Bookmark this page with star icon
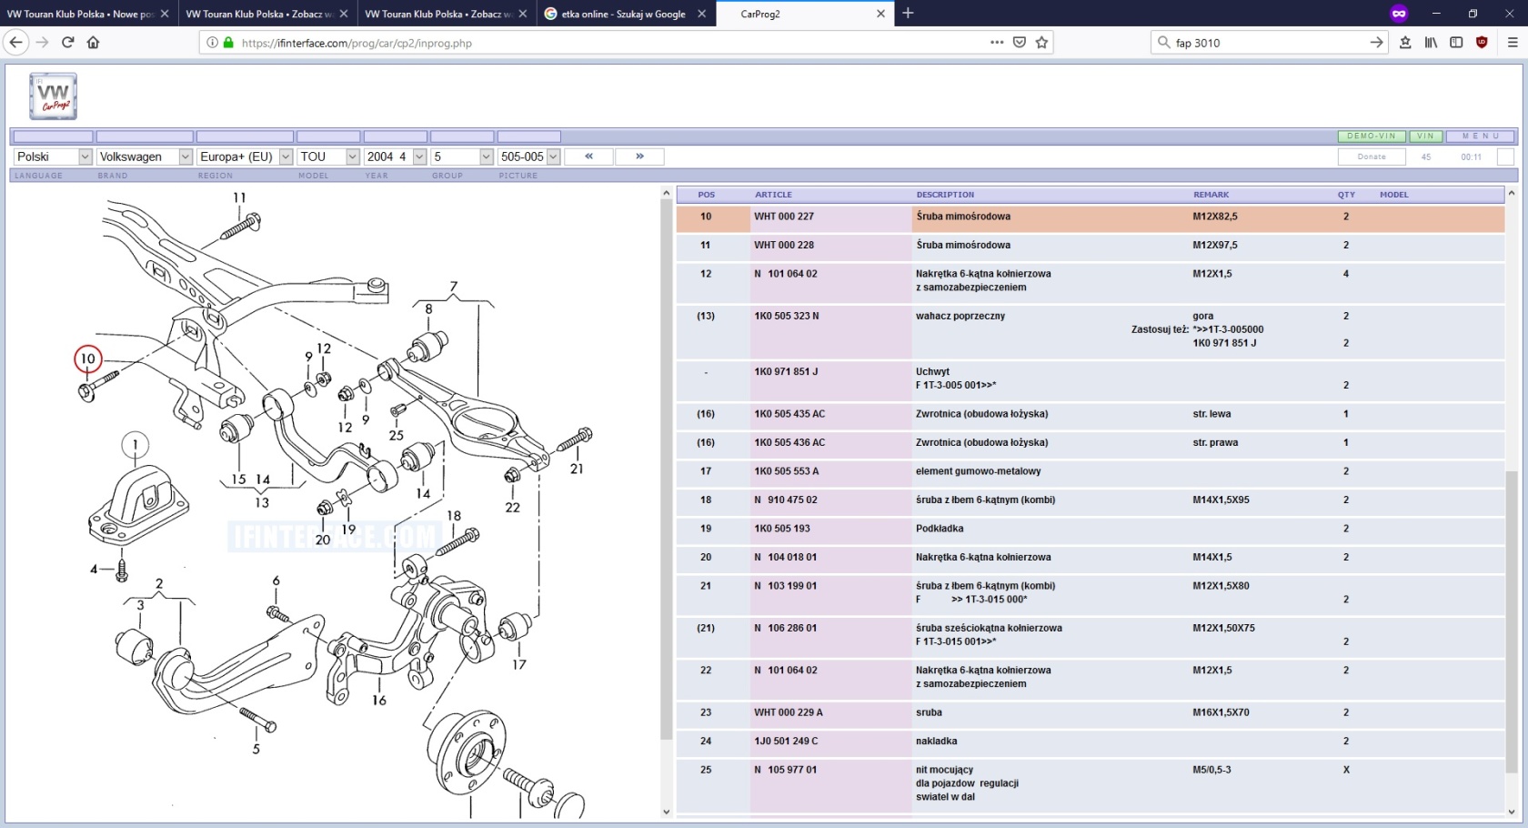This screenshot has height=828, width=1528. [1041, 42]
